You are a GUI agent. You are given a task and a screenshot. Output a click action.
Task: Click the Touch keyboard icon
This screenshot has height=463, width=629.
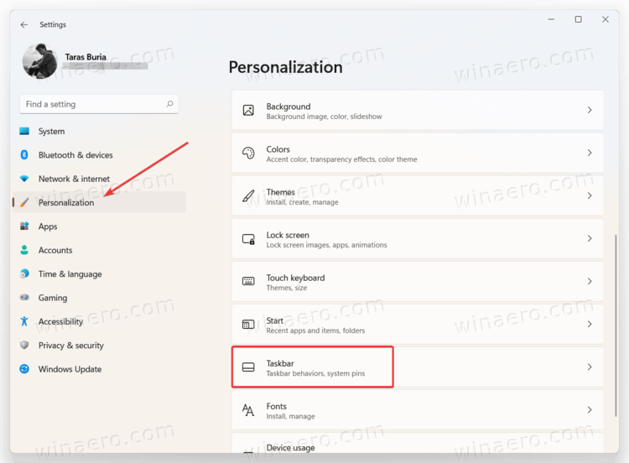point(248,281)
